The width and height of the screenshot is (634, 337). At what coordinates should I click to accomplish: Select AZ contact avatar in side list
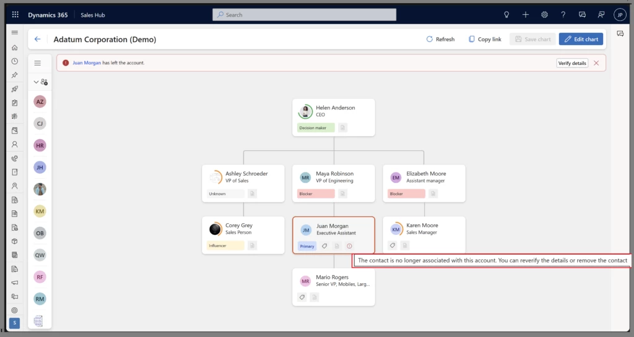coord(40,101)
